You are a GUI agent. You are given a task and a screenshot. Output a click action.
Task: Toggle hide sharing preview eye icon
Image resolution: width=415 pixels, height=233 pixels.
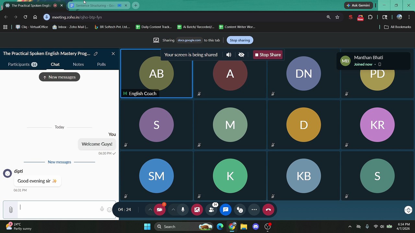pos(241,55)
